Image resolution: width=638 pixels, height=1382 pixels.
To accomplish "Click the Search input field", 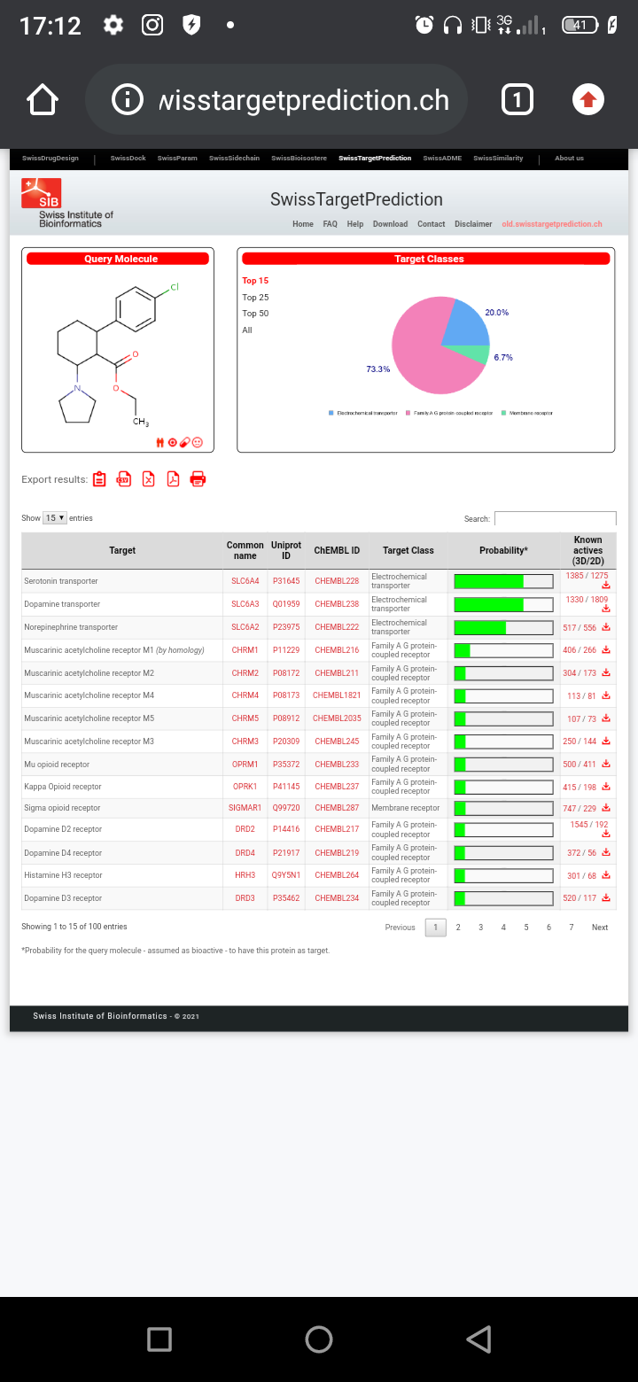I will (x=555, y=518).
